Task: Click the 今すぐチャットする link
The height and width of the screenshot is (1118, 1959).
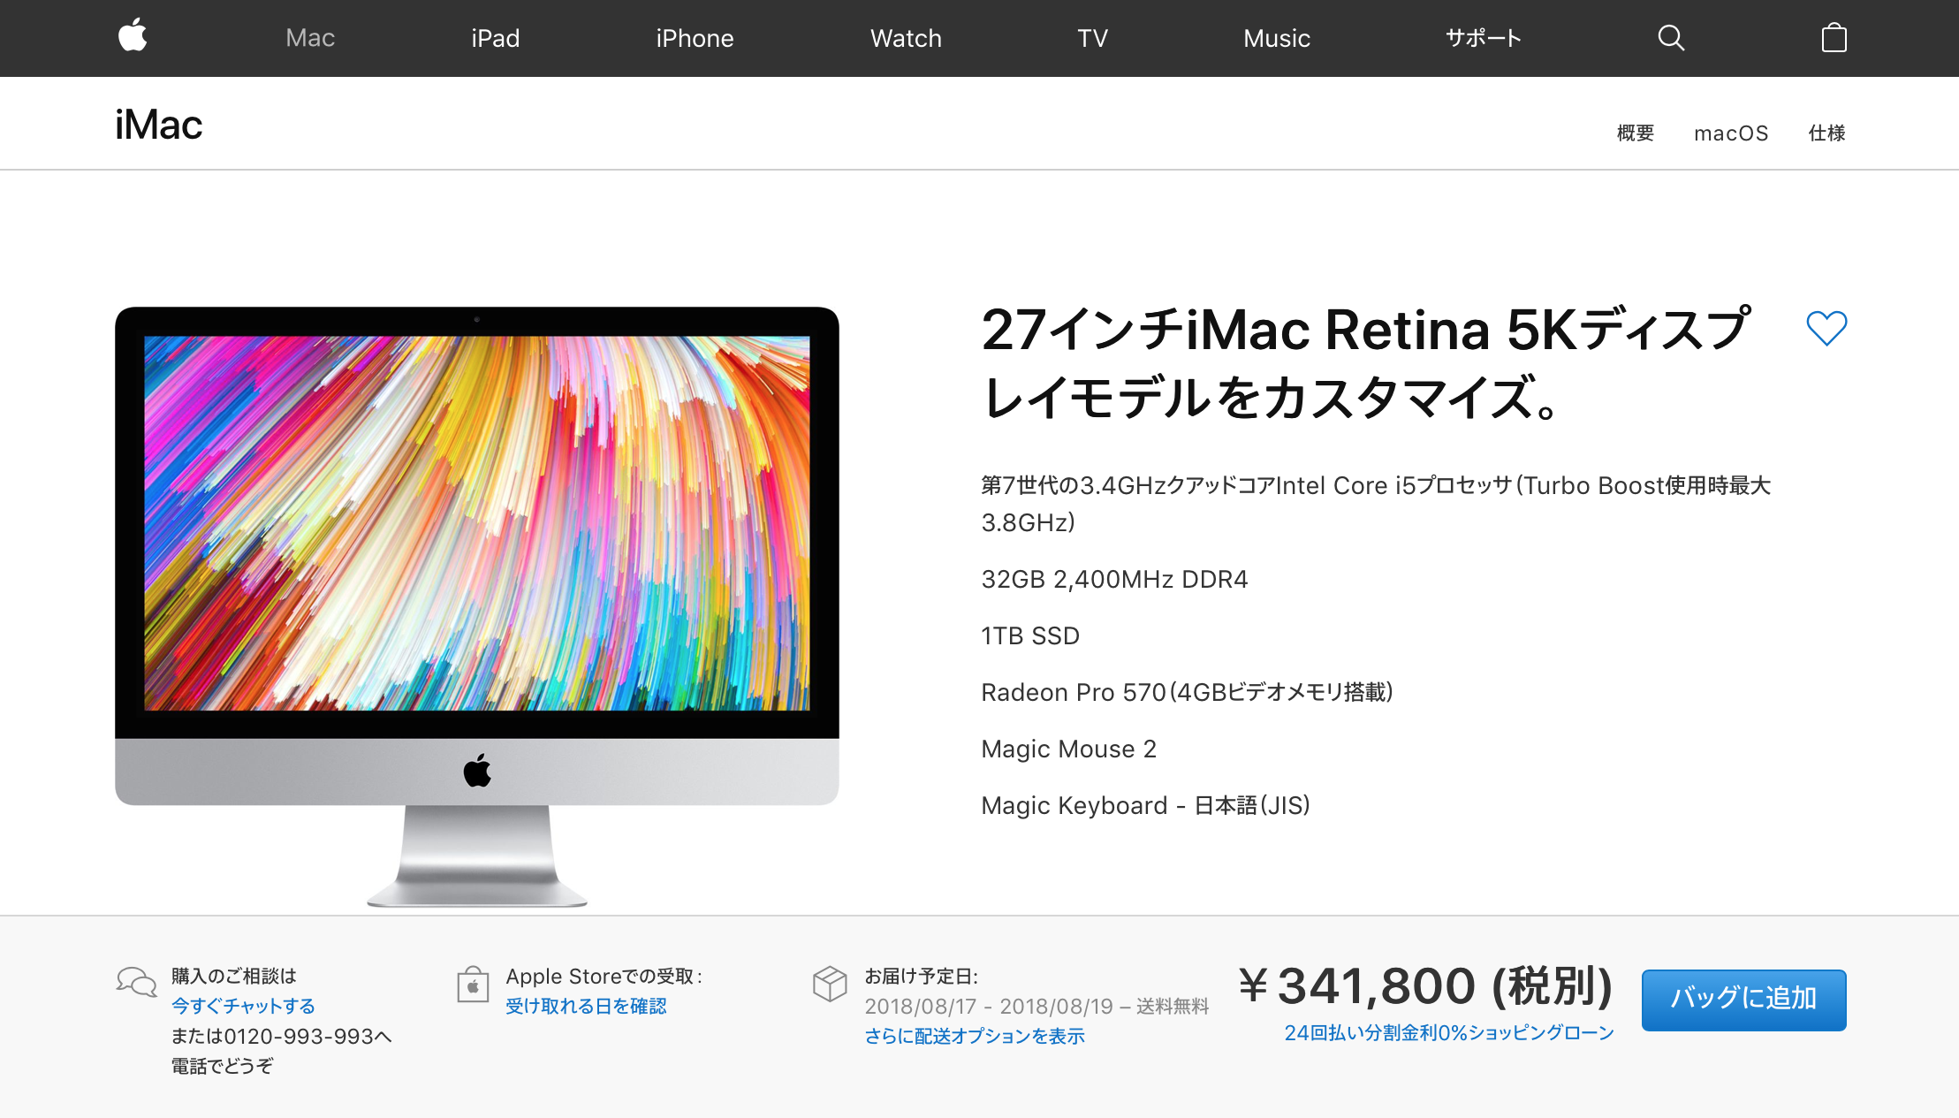Action: tap(243, 1006)
